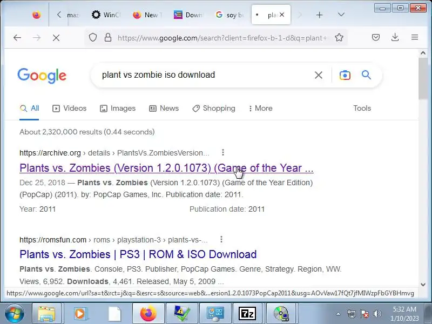The width and height of the screenshot is (432, 324).
Task: Open the volume speaker tray icon
Action: pos(377,314)
